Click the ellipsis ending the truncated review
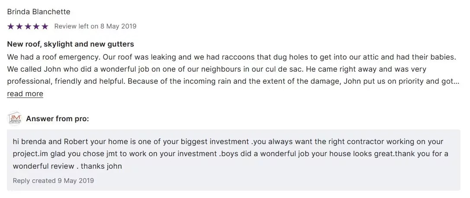Screen dimensions: 470x198 click(456, 82)
